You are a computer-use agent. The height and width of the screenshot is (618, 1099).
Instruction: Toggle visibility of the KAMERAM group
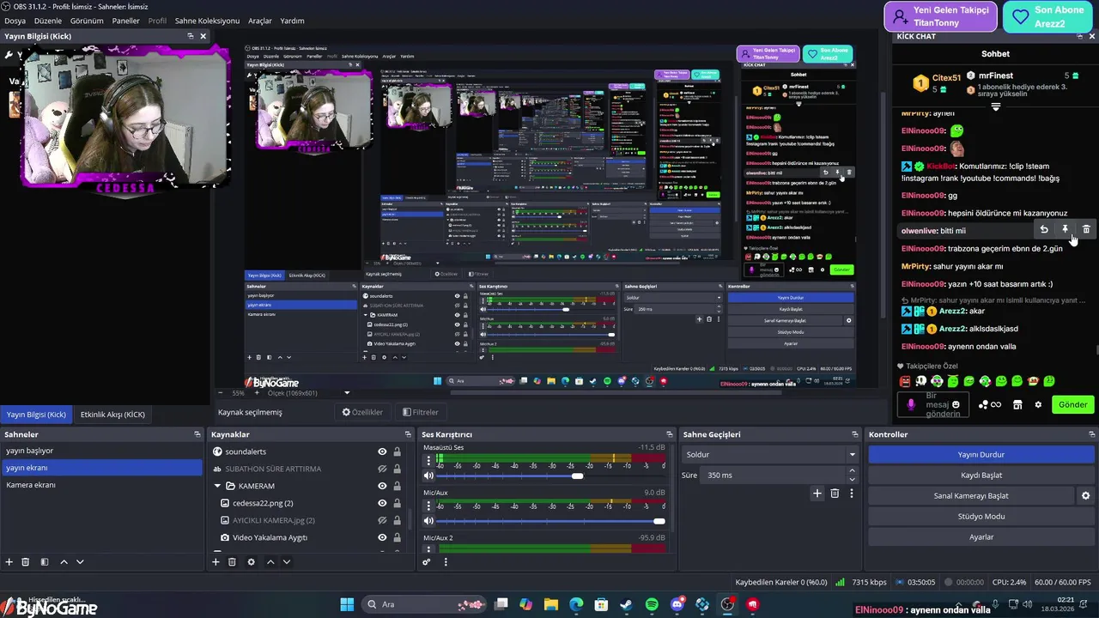[x=382, y=486]
